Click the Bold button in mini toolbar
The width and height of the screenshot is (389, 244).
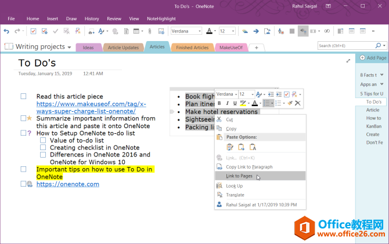point(219,103)
